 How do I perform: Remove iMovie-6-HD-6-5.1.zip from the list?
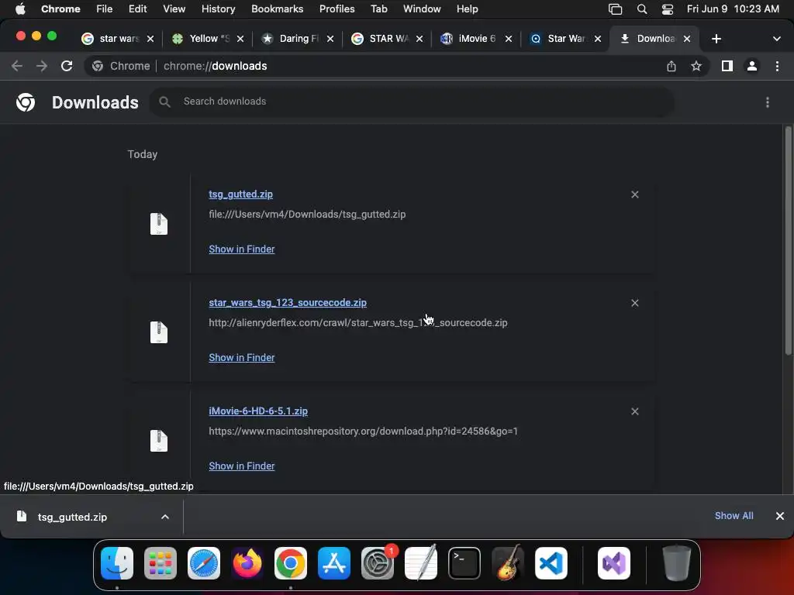pos(634,411)
